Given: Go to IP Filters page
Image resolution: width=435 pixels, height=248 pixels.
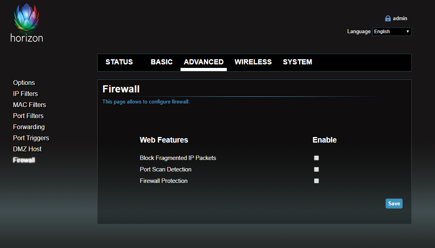Looking at the screenshot, I should coord(25,94).
